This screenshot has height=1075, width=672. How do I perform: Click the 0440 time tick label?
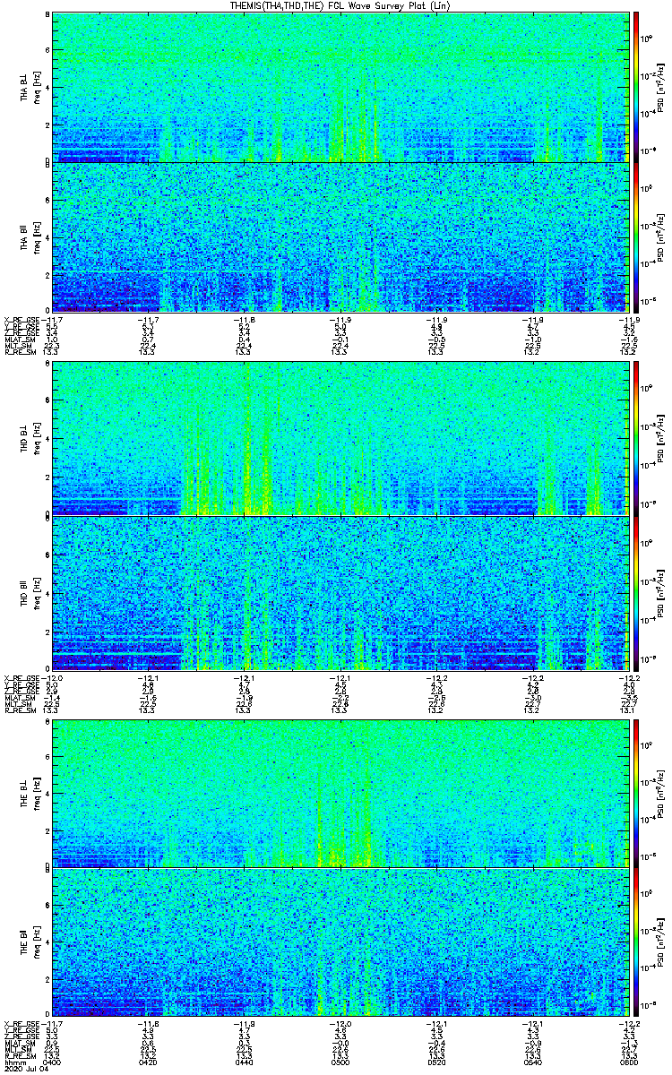tap(244, 1062)
